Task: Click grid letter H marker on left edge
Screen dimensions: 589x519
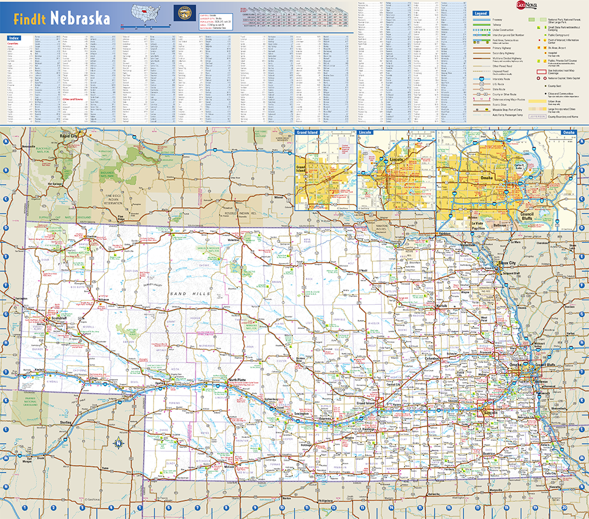Action: point(6,343)
